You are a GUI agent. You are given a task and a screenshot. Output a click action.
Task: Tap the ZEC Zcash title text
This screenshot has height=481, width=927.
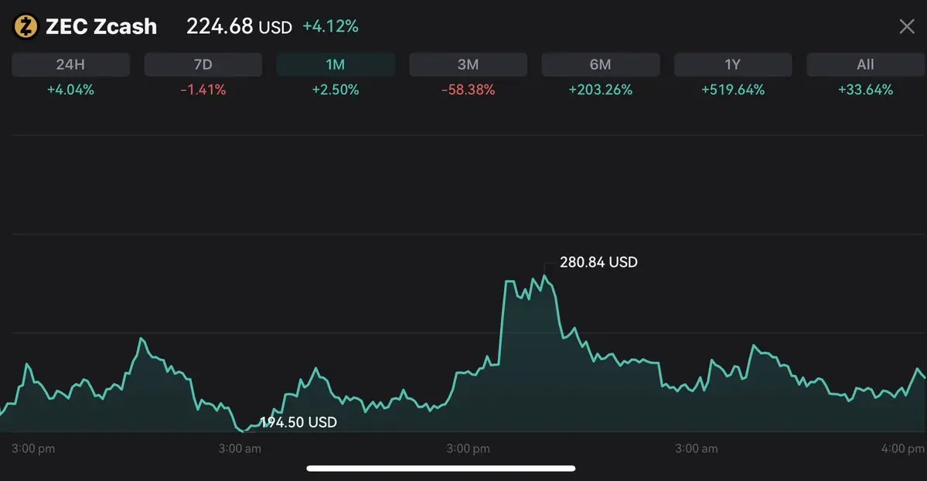coord(101,27)
